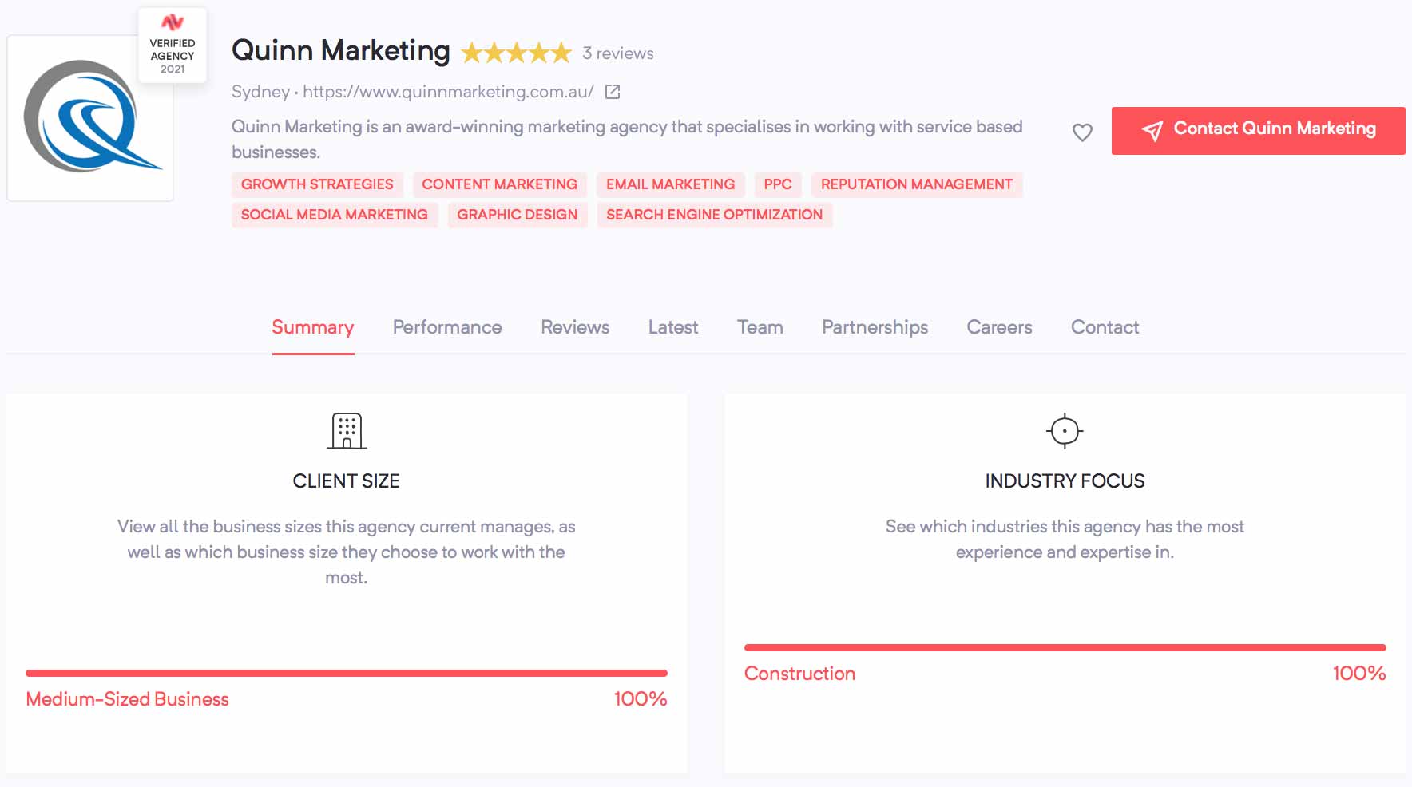
Task: Visit the quinnmarketing.com.au website link
Action: (x=448, y=92)
